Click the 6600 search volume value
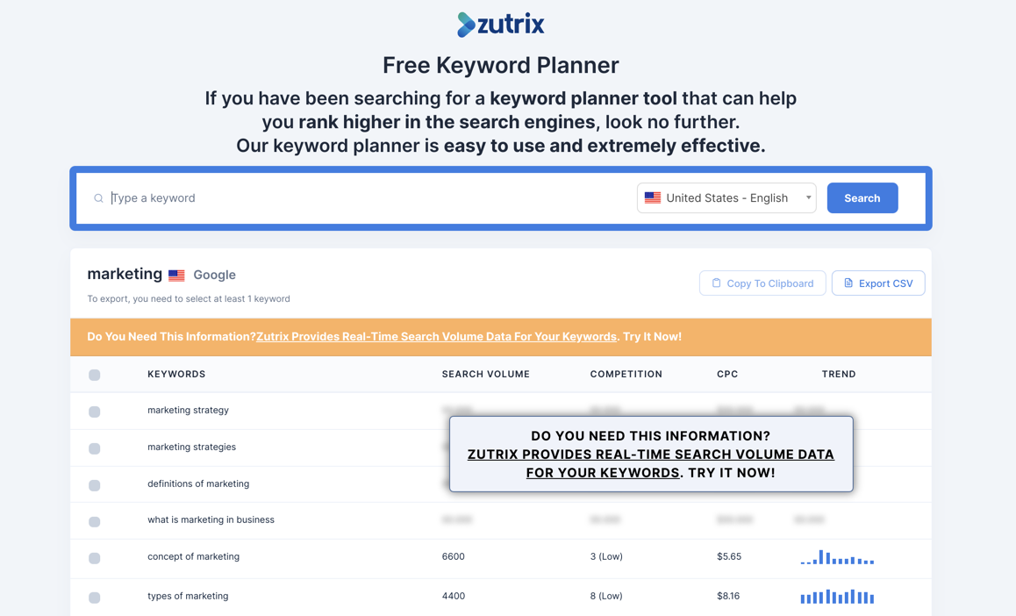 click(x=453, y=556)
